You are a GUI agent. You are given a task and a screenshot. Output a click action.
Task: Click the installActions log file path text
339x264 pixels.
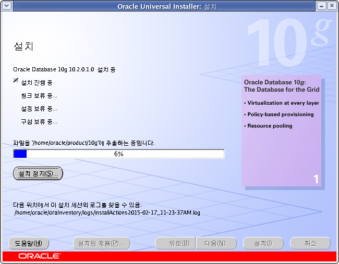click(x=107, y=212)
